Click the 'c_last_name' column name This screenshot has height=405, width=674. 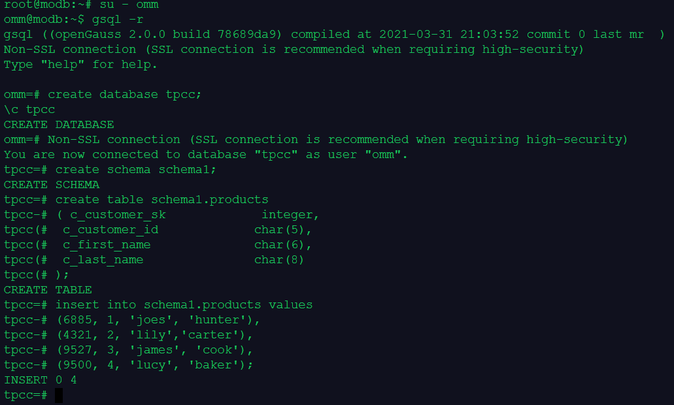(x=103, y=260)
